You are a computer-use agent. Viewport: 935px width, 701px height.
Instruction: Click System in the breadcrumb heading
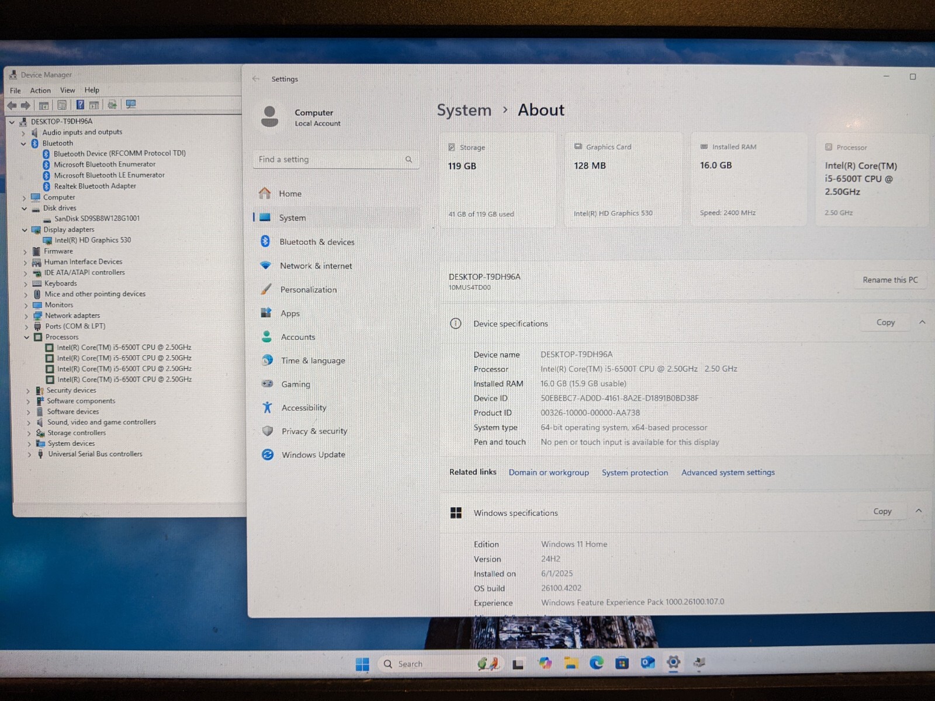click(464, 110)
